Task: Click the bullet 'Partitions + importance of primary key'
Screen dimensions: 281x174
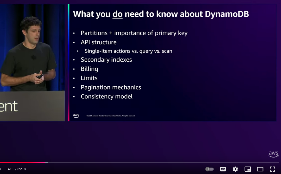Action: tap(134, 33)
